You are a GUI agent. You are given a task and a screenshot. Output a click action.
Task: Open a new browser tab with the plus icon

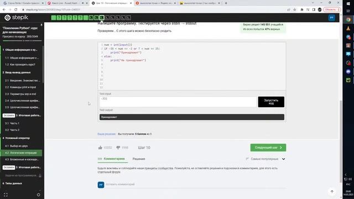pyautogui.click(x=226, y=3)
